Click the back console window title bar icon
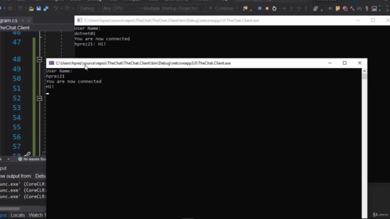 pyautogui.click(x=80, y=20)
